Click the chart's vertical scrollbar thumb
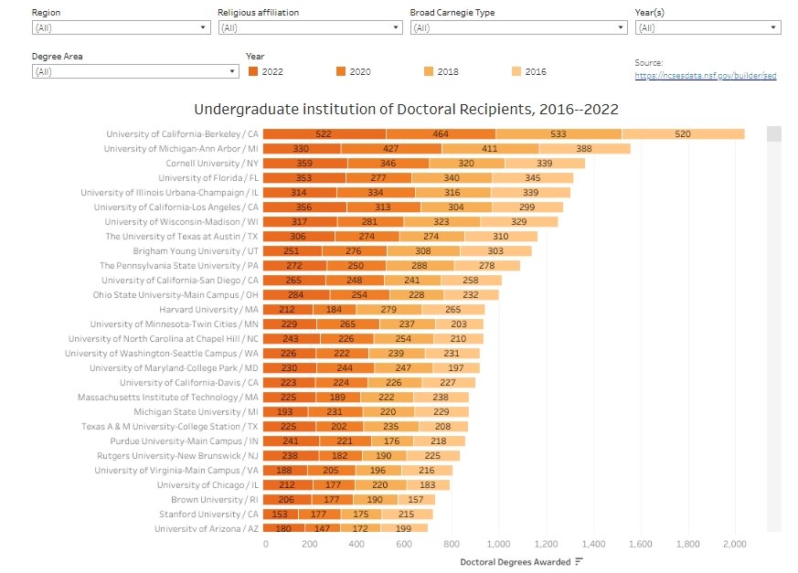This screenshot has width=798, height=573. (773, 133)
